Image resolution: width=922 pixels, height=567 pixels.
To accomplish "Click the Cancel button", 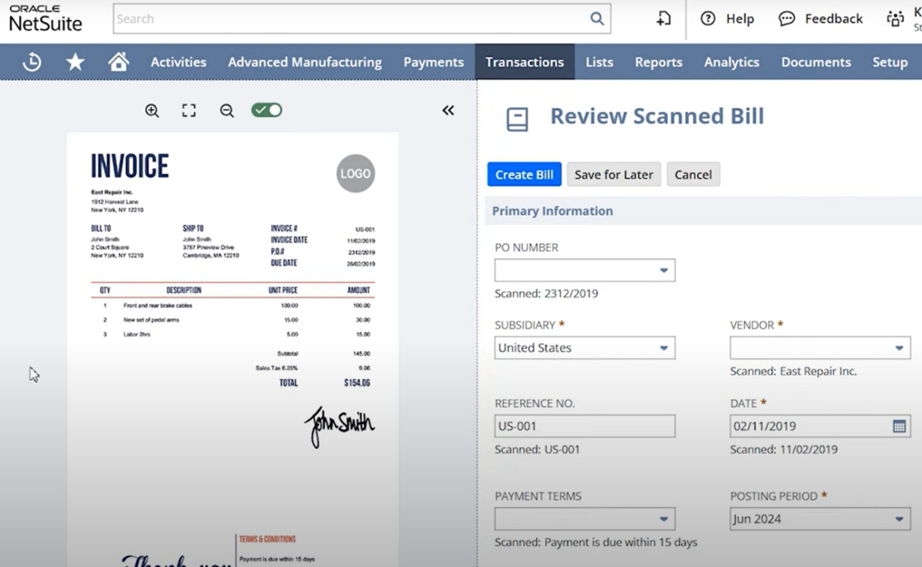I will click(693, 174).
